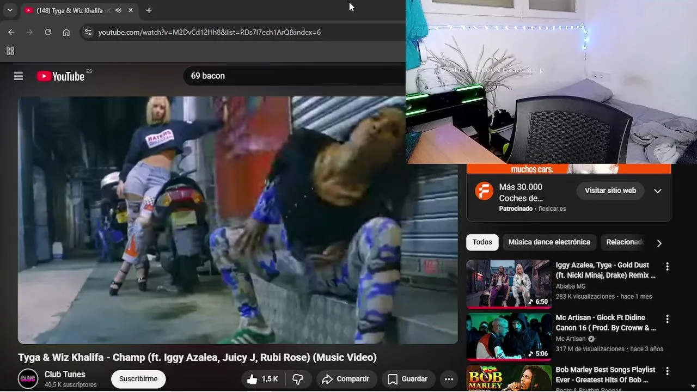
Task: Share the video with Compartir
Action: (345, 379)
